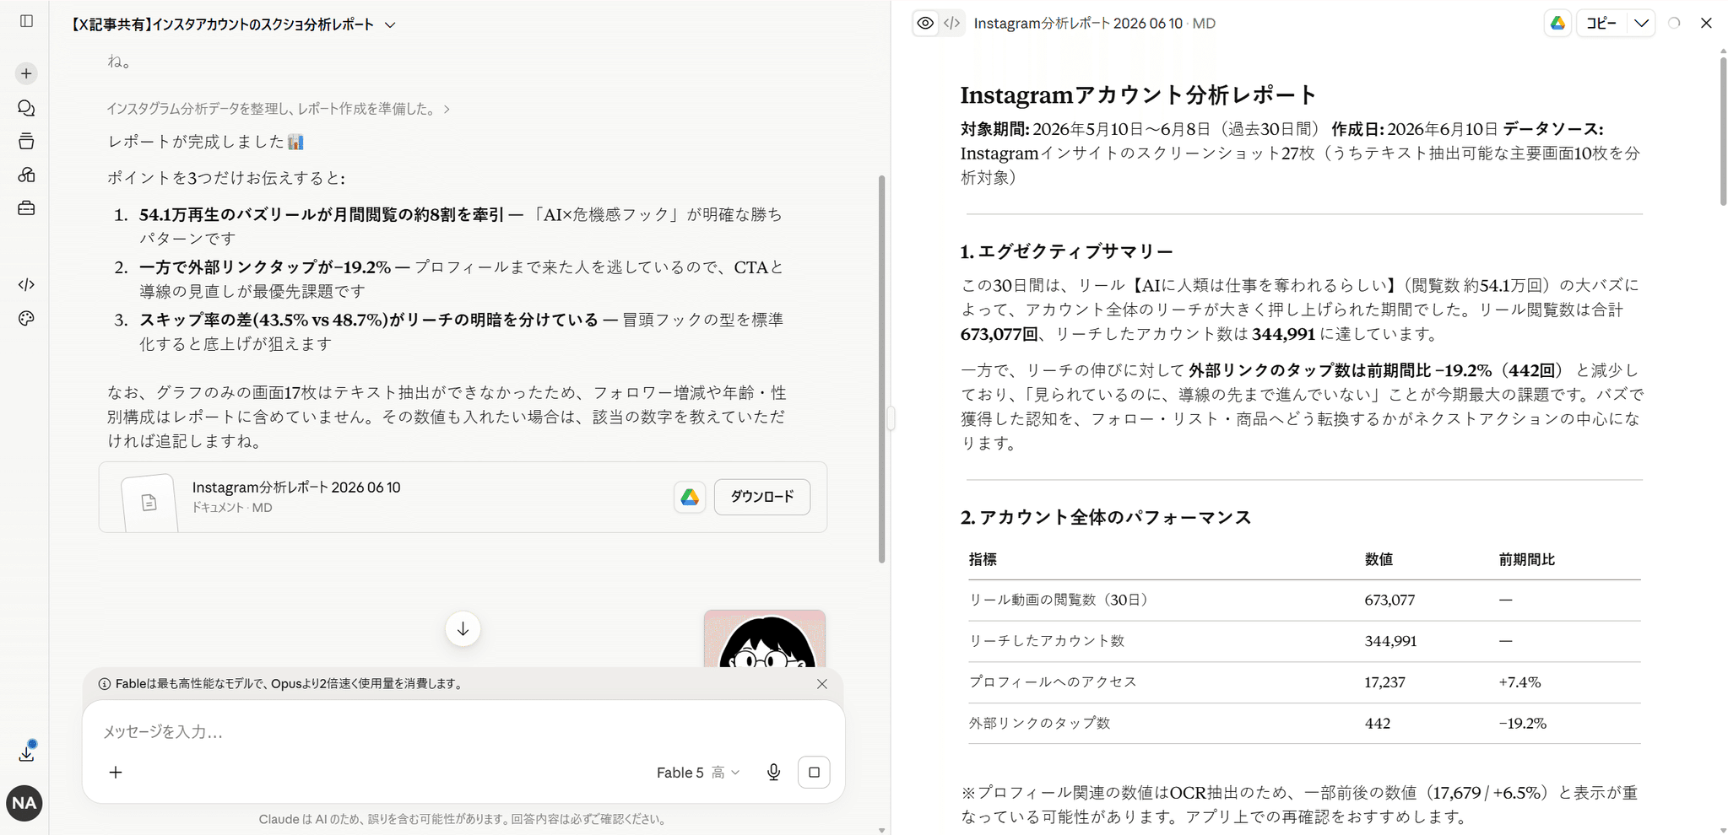
Task: Click the table cell −19.2%
Action: [1522, 723]
